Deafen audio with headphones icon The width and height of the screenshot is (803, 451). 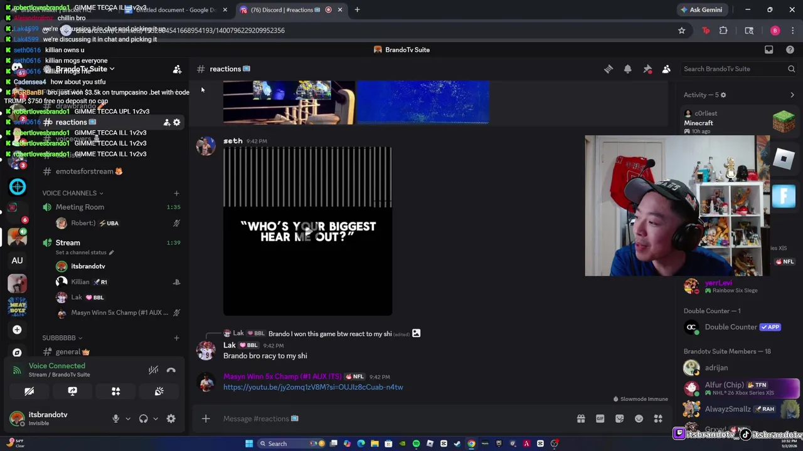click(x=144, y=418)
